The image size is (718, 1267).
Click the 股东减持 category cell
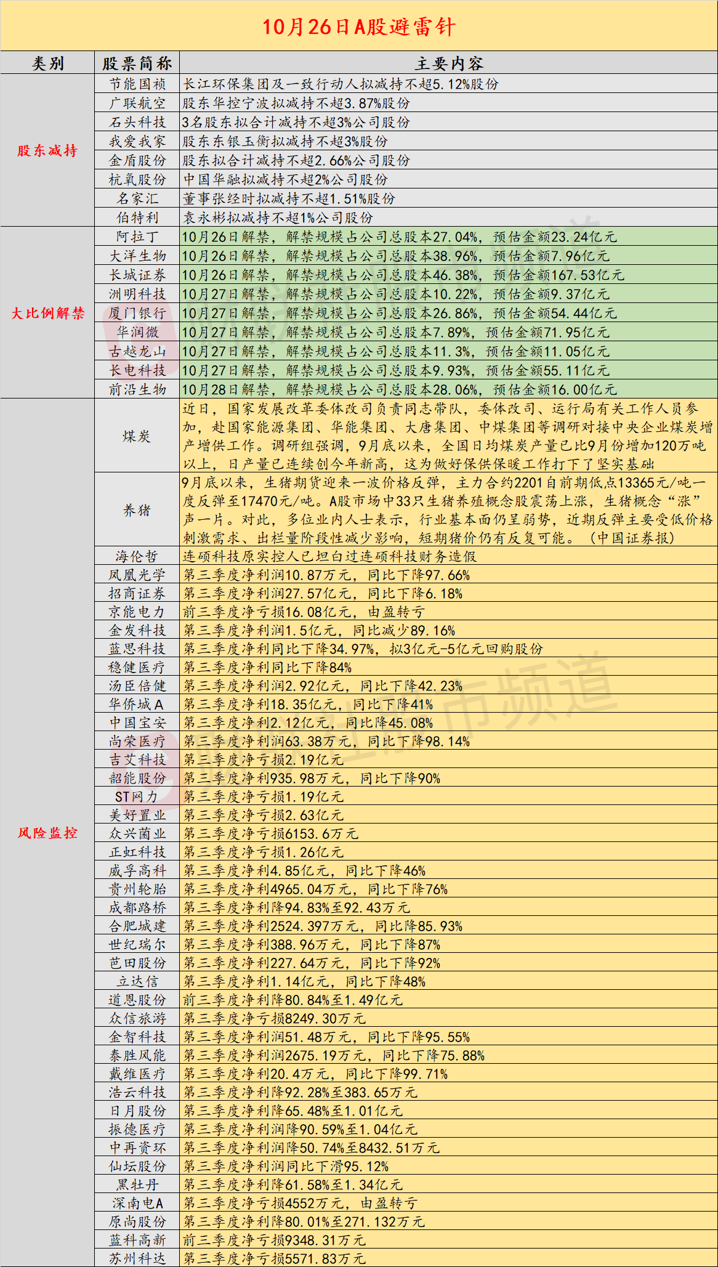47,150
